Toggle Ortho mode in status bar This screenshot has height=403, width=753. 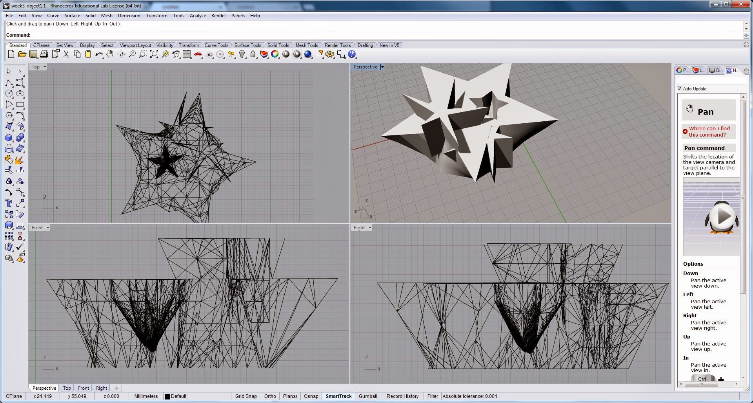(x=270, y=396)
